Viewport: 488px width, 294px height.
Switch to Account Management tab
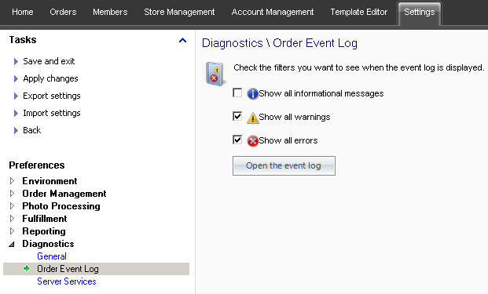(273, 12)
